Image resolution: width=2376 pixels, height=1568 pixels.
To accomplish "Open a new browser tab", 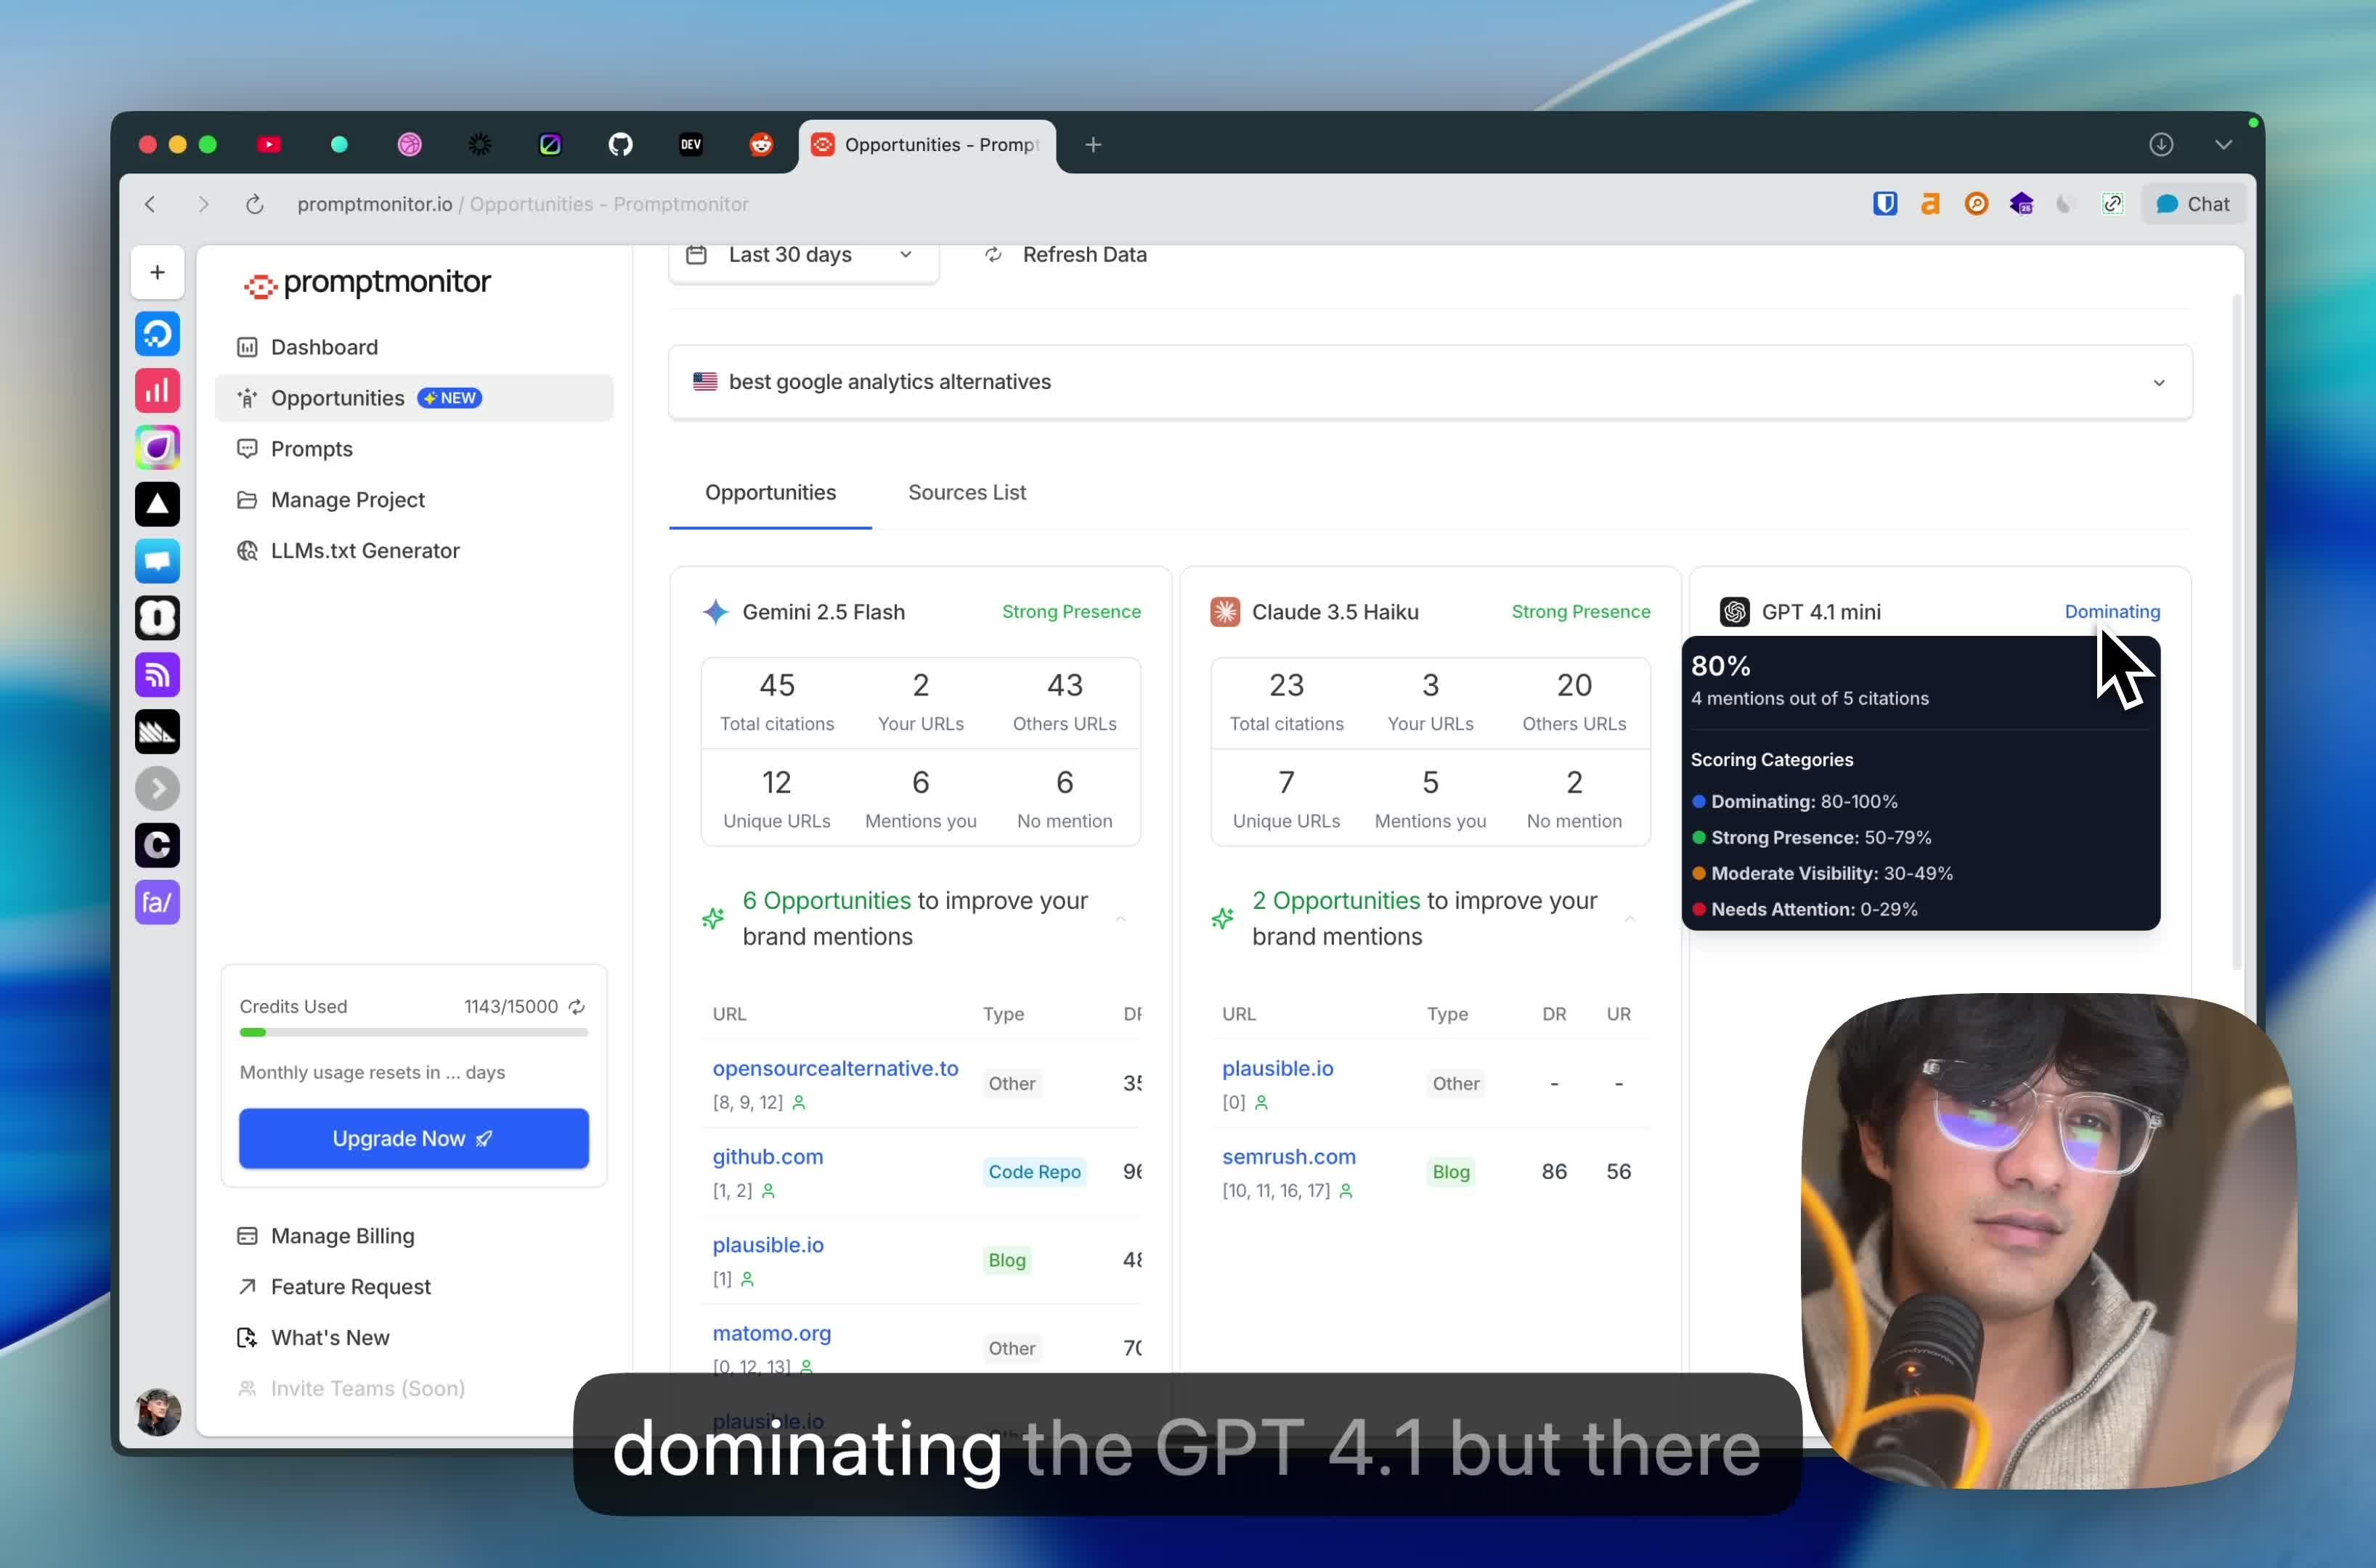I will pos(1094,145).
